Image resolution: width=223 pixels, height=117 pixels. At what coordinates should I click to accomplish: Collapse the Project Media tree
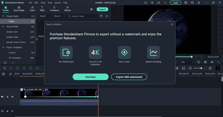3,16
